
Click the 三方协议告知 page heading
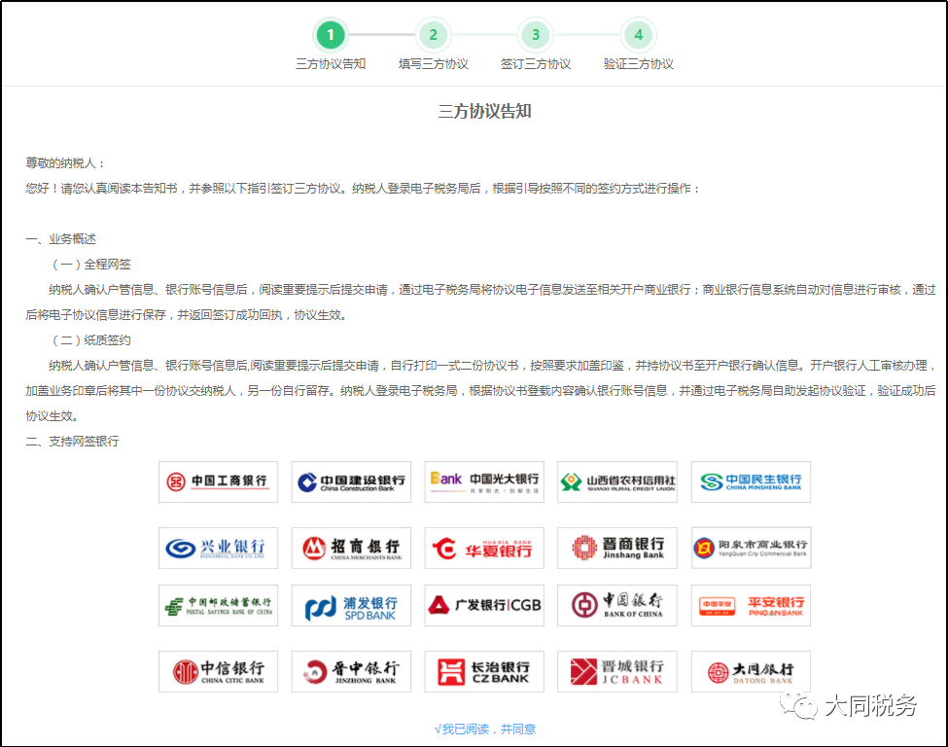pos(485,111)
